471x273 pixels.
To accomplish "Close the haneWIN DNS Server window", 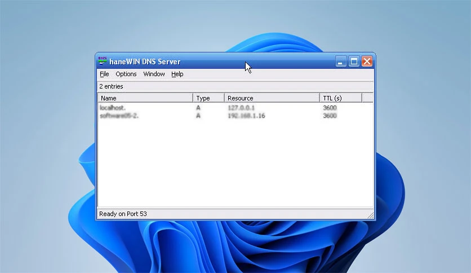I will 367,61.
